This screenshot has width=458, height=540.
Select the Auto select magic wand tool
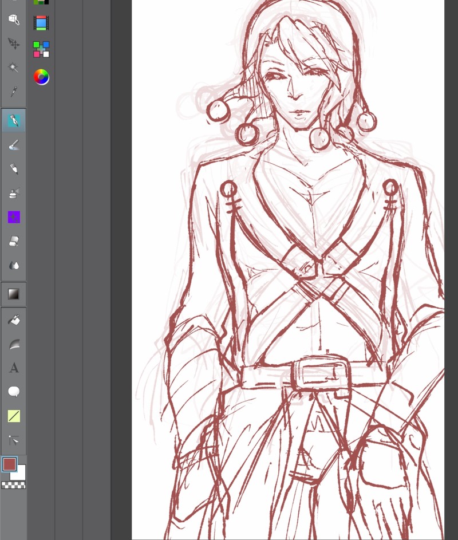coord(14,67)
